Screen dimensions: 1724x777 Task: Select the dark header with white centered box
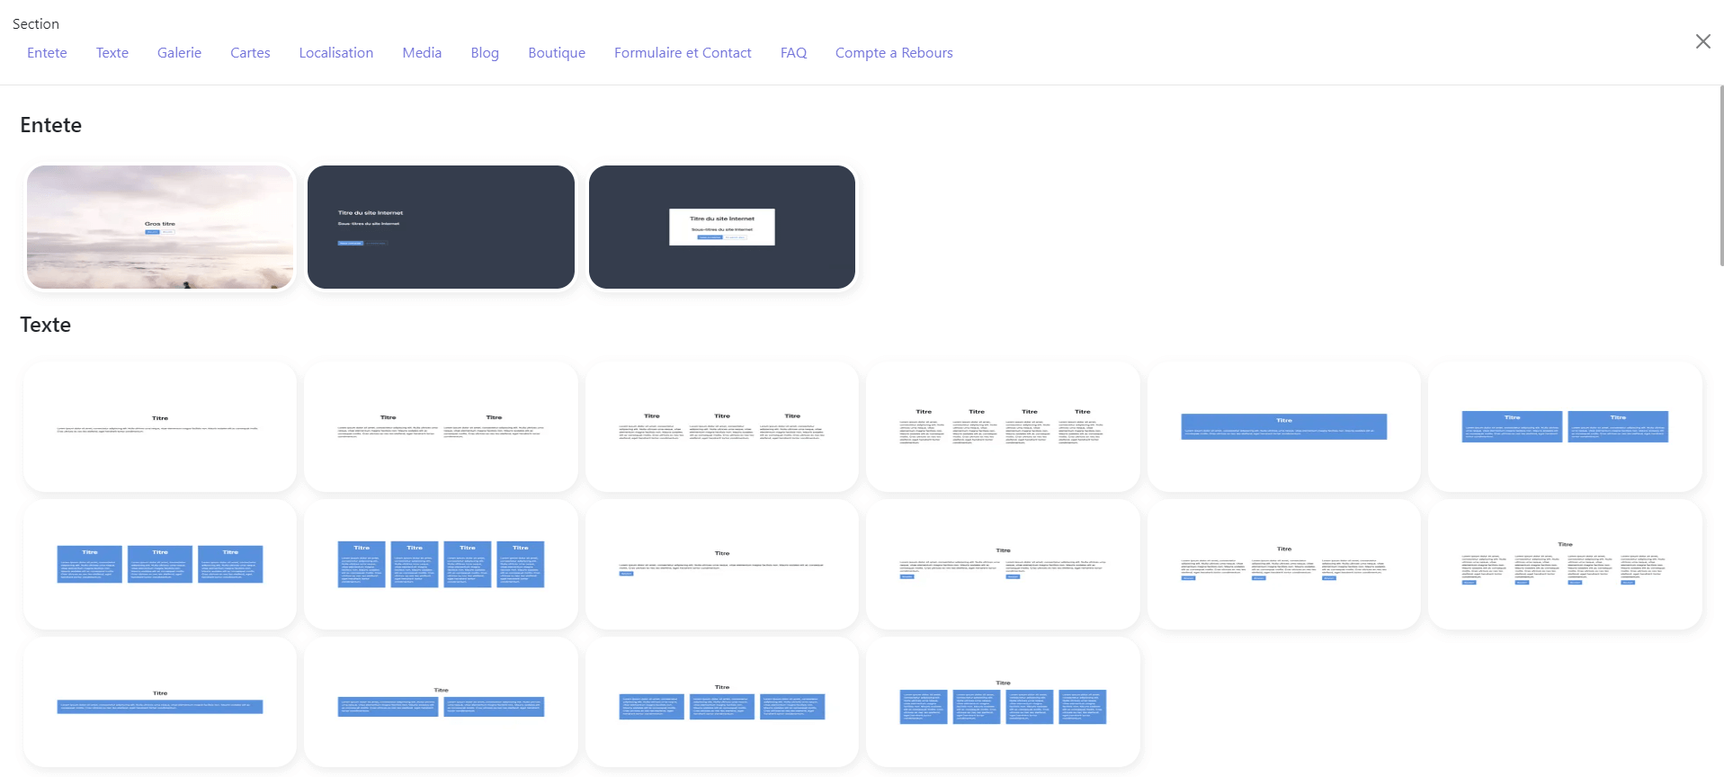point(722,227)
